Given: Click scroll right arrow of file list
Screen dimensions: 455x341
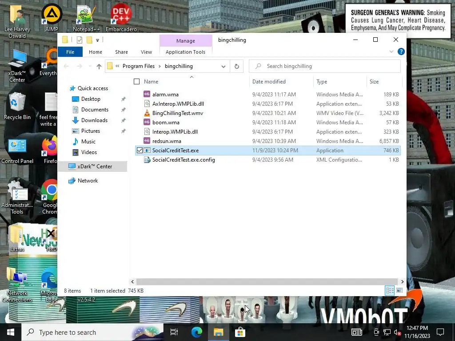Looking at the screenshot, I should (x=402, y=282).
